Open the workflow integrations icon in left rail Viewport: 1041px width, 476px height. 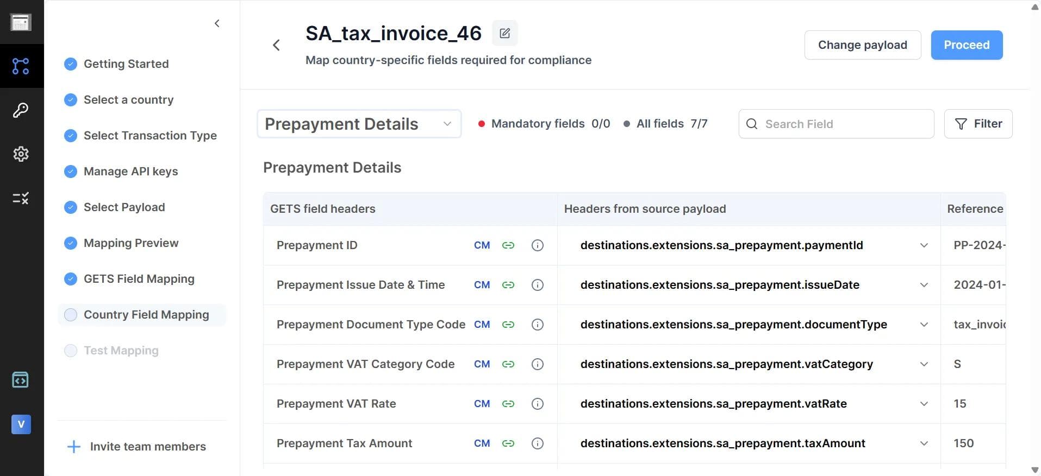tap(21, 66)
